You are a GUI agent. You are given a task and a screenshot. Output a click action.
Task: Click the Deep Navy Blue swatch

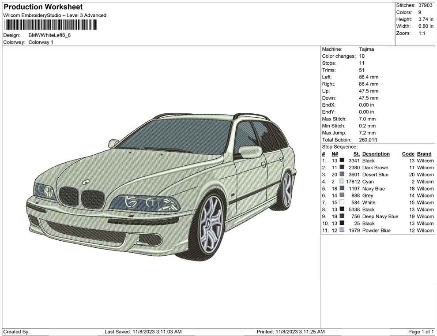point(341,217)
